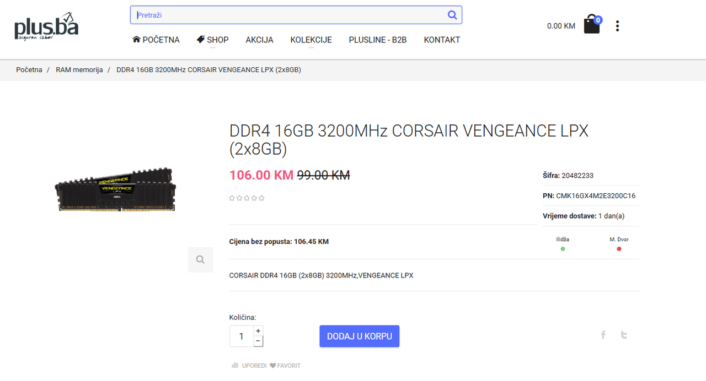This screenshot has height=381, width=706.
Task: Decrease quantity with minus stepper
Action: (258, 341)
